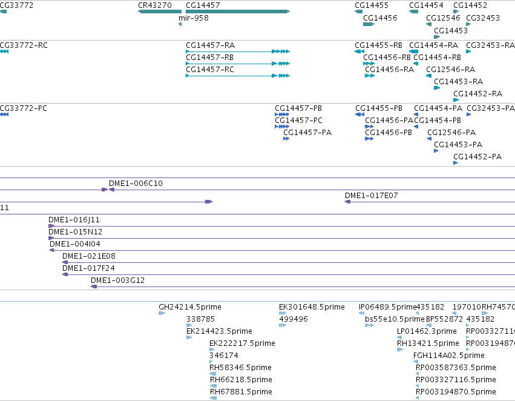Click the DME1-017E07 clone arrowhead
Screen dimensions: 515x401
tap(348, 202)
